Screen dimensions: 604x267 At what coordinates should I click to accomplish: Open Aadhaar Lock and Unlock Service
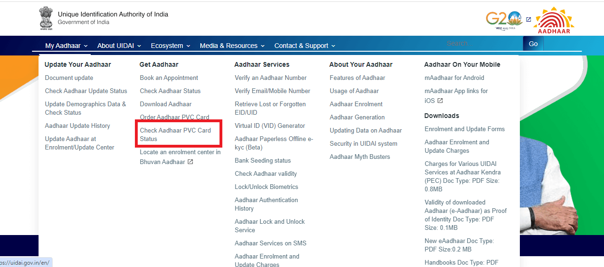(270, 226)
